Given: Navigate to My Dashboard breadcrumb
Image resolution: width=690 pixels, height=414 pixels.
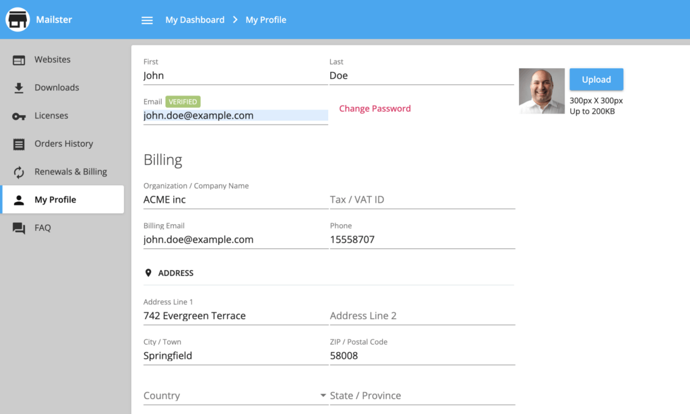Looking at the screenshot, I should 195,20.
